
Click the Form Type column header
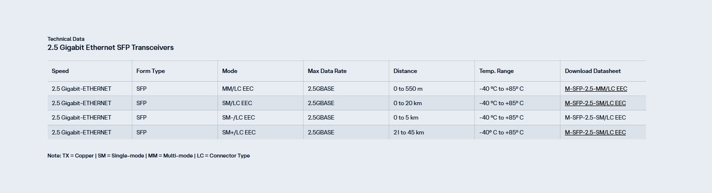point(151,71)
